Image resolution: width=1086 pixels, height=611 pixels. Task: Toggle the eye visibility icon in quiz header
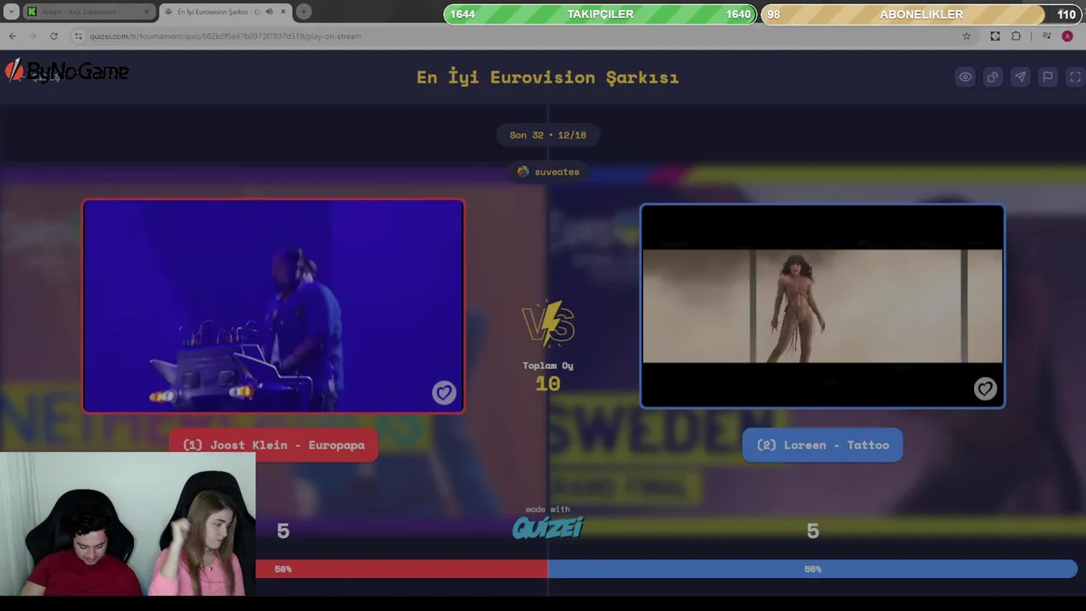click(x=966, y=77)
